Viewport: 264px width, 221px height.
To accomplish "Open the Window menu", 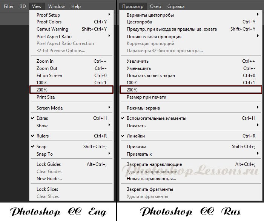I will point(57,6).
